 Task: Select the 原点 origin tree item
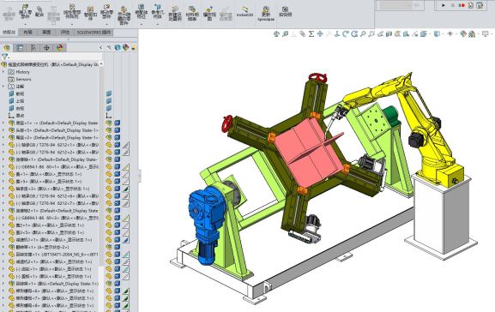click(16, 116)
